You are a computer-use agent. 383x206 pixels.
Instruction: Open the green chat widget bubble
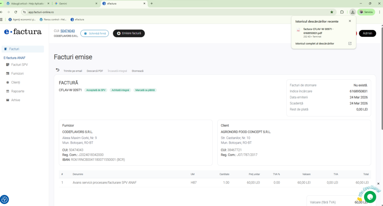pos(370,197)
